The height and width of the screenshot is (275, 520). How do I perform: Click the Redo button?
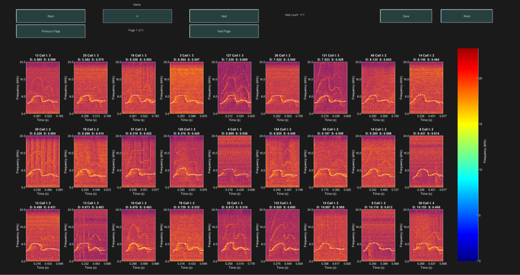(467, 16)
